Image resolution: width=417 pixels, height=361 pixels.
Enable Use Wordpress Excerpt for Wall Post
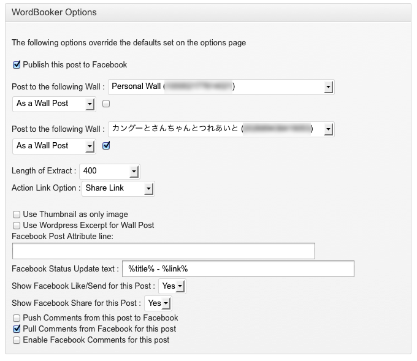17,226
